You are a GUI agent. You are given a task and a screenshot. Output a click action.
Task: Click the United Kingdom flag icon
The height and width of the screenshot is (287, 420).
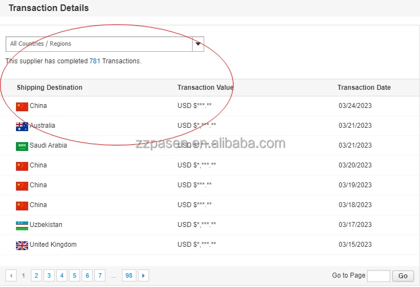[22, 245]
